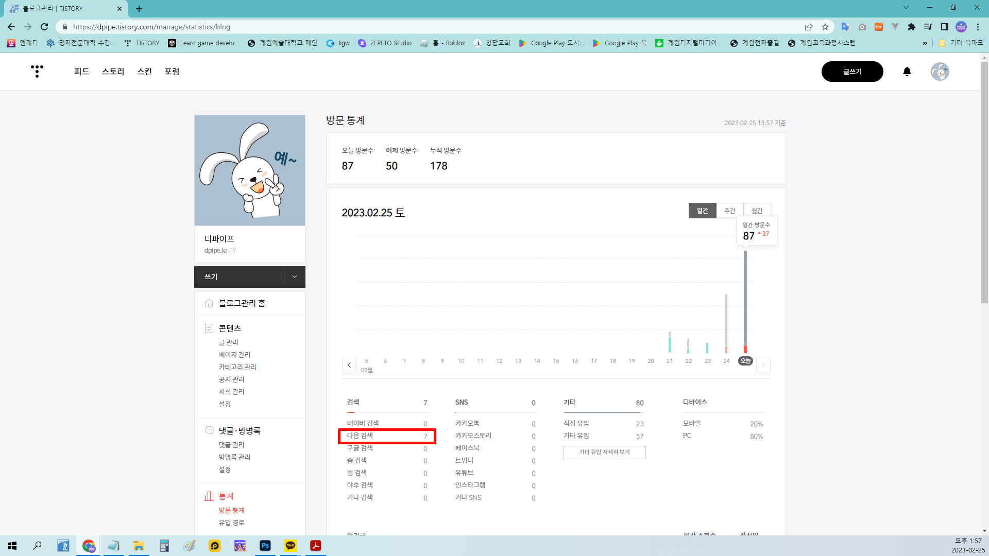Viewport: 989px width, 556px height.
Task: Open Photoshop from the taskbar
Action: pos(265,546)
